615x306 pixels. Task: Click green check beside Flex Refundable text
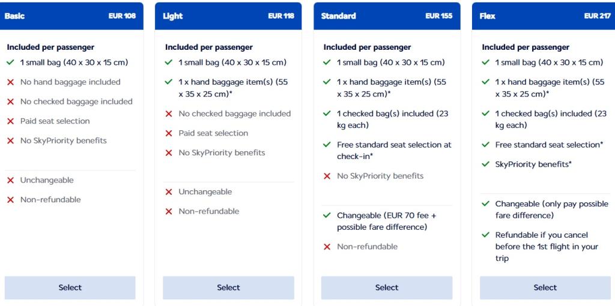486,235
